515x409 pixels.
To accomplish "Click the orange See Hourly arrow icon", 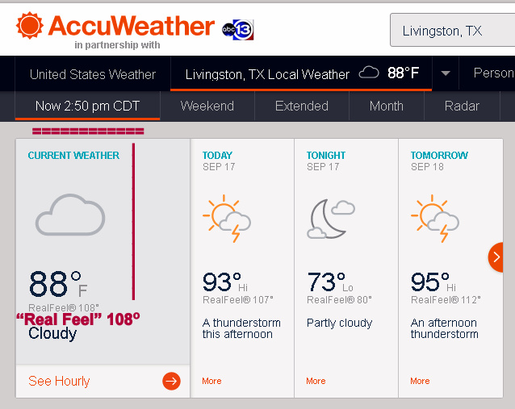I will [x=171, y=381].
